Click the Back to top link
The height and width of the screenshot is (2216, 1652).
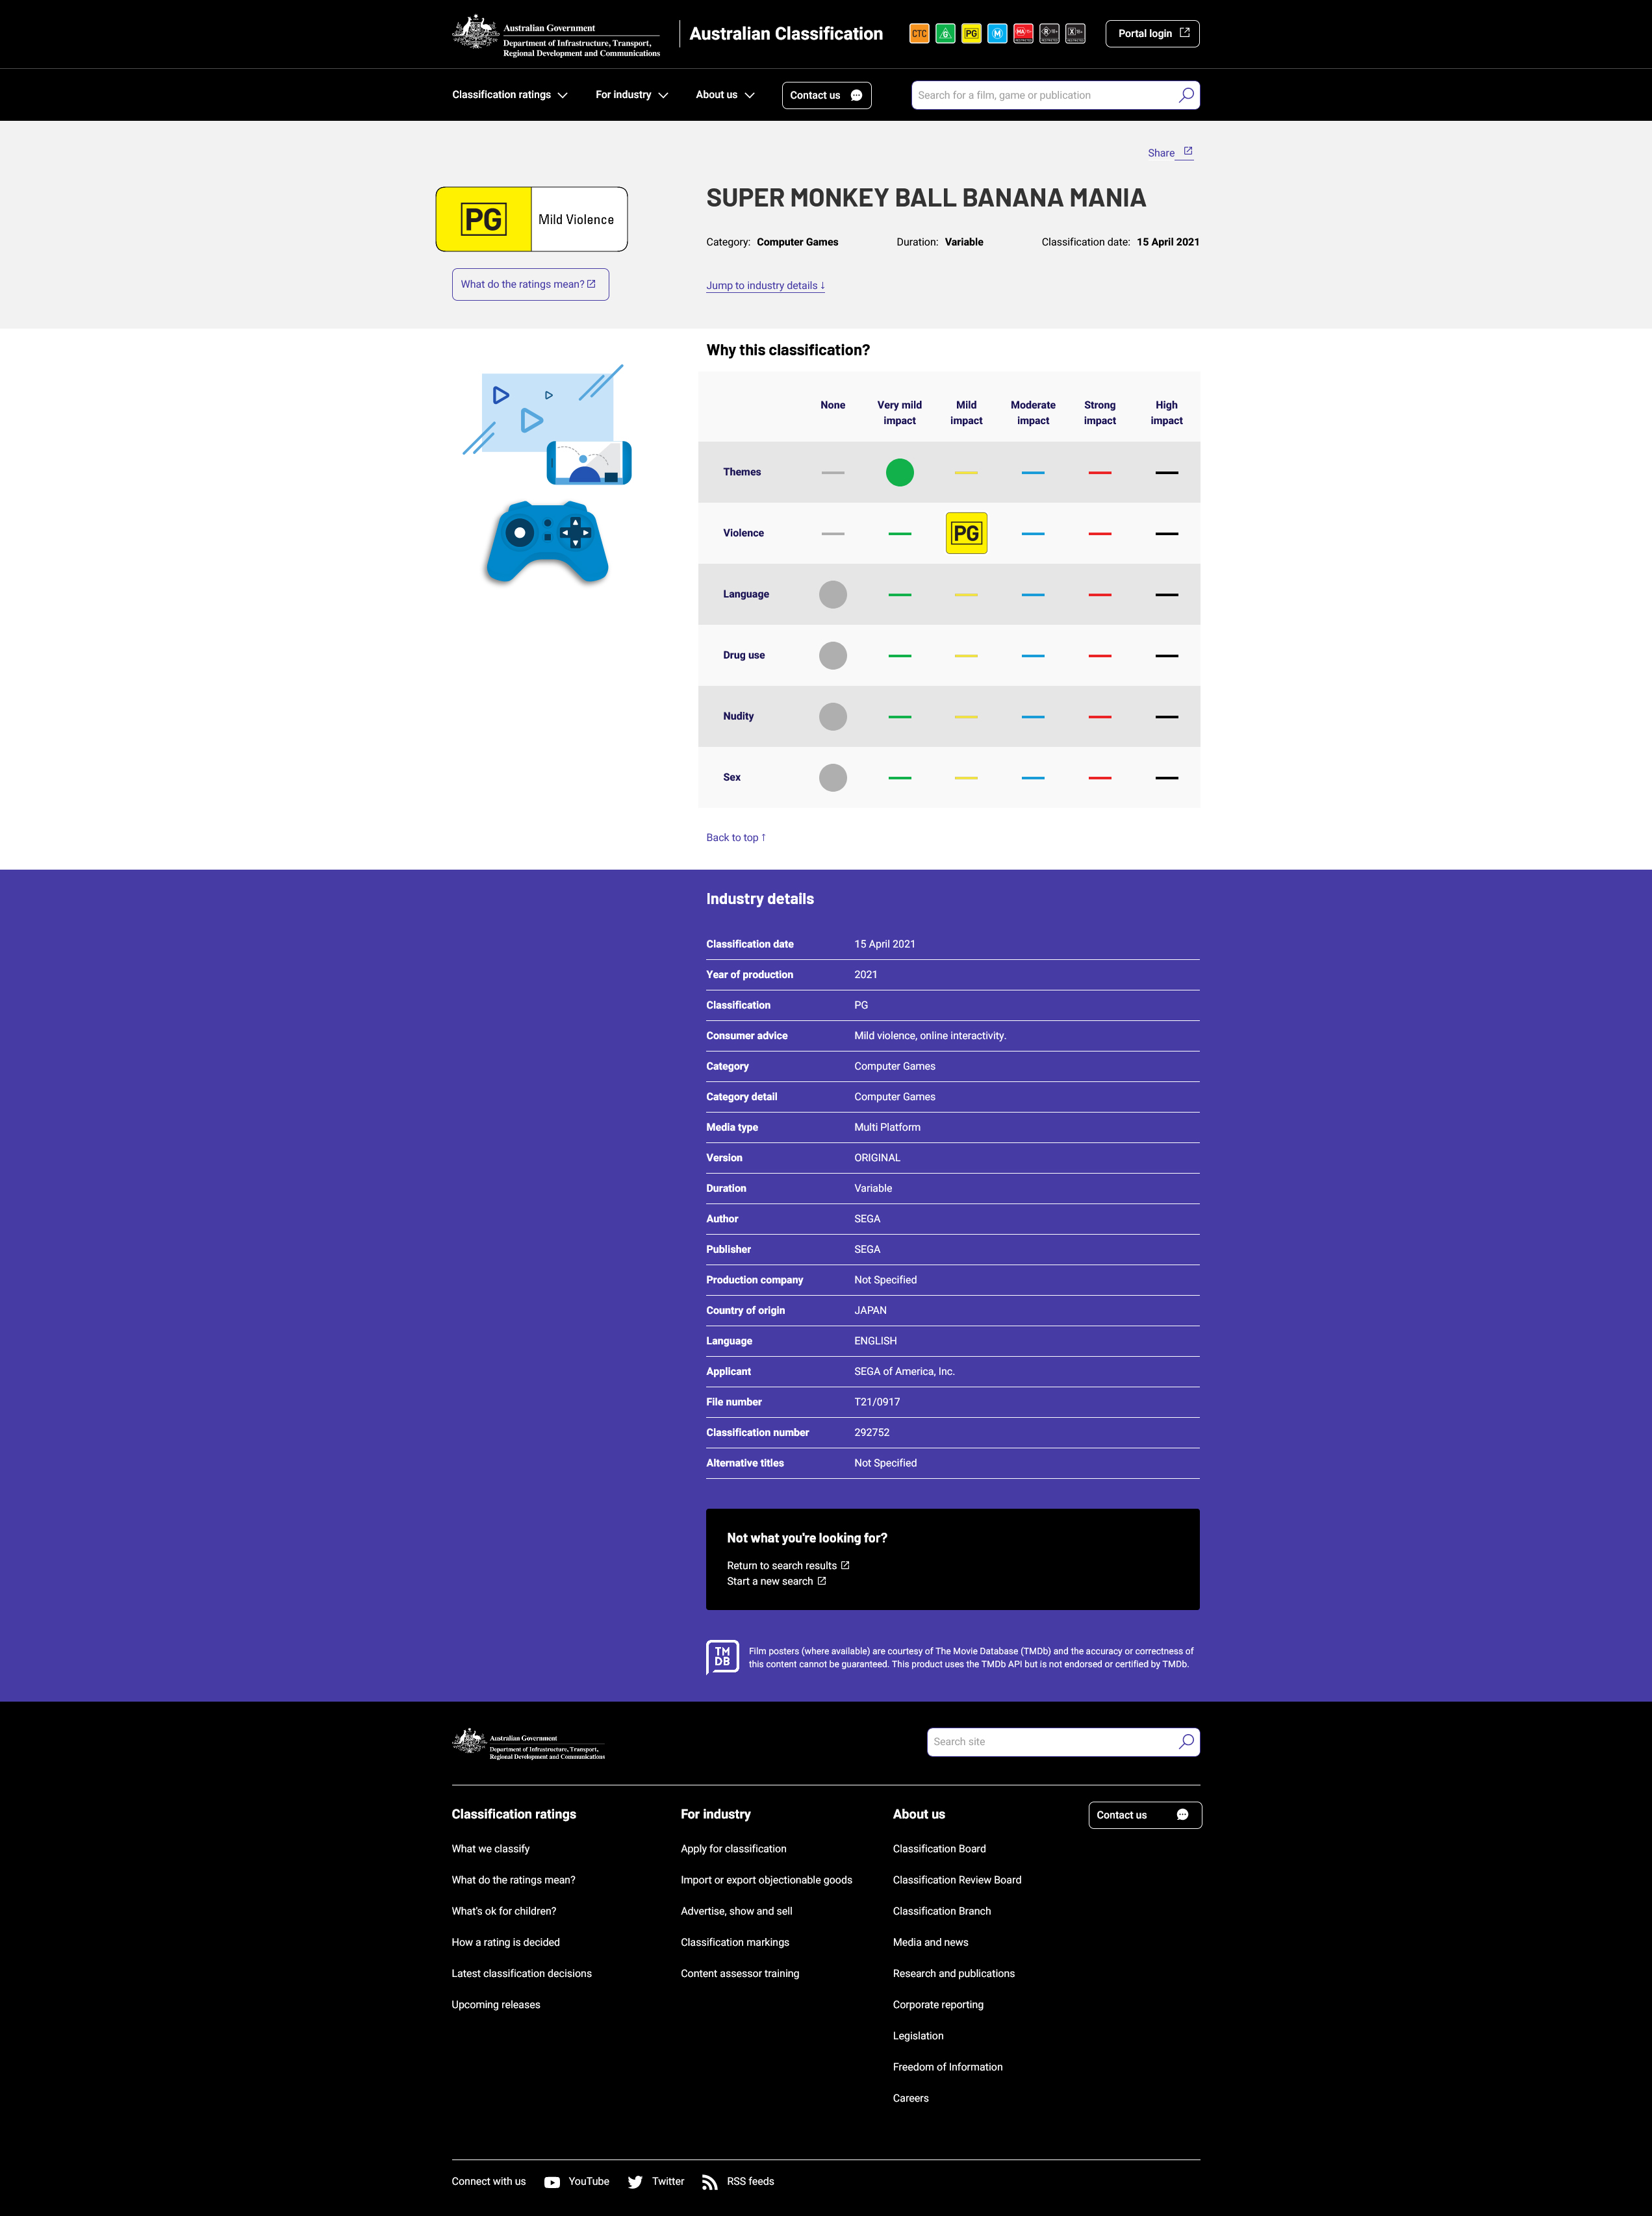coord(736,838)
